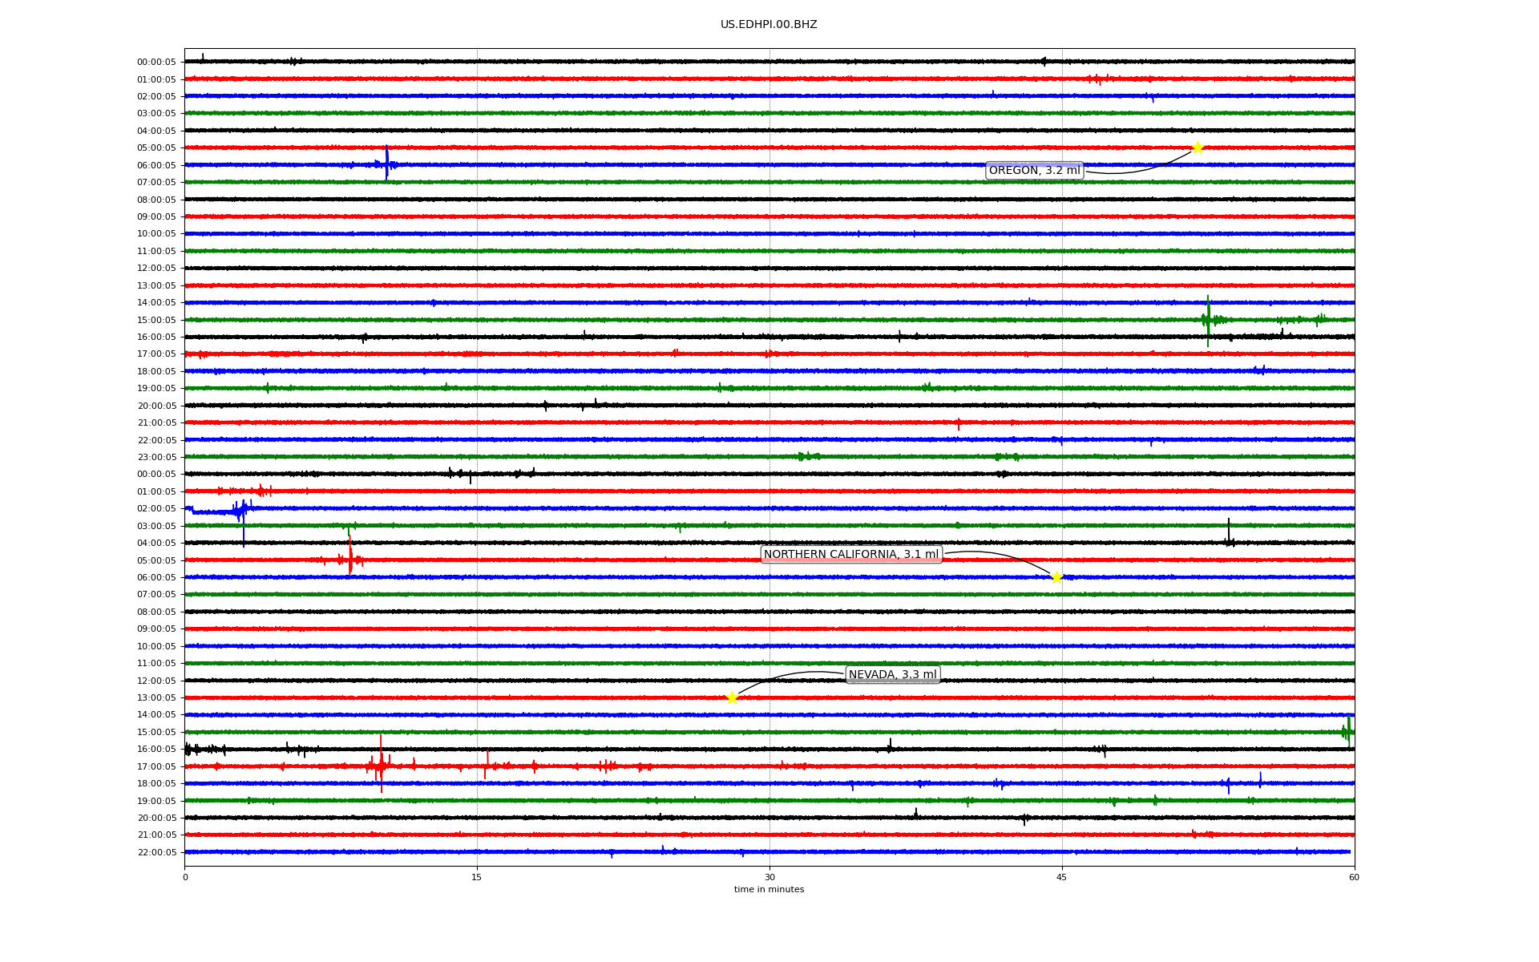Viewport: 1539px width, 962px height.
Task: Click the 'time in minutes' axis label
Action: tap(769, 890)
